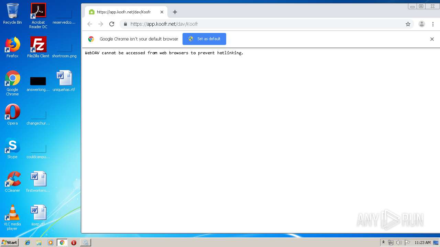
Task: Open Recycle Bin on desktop
Action: point(12,14)
